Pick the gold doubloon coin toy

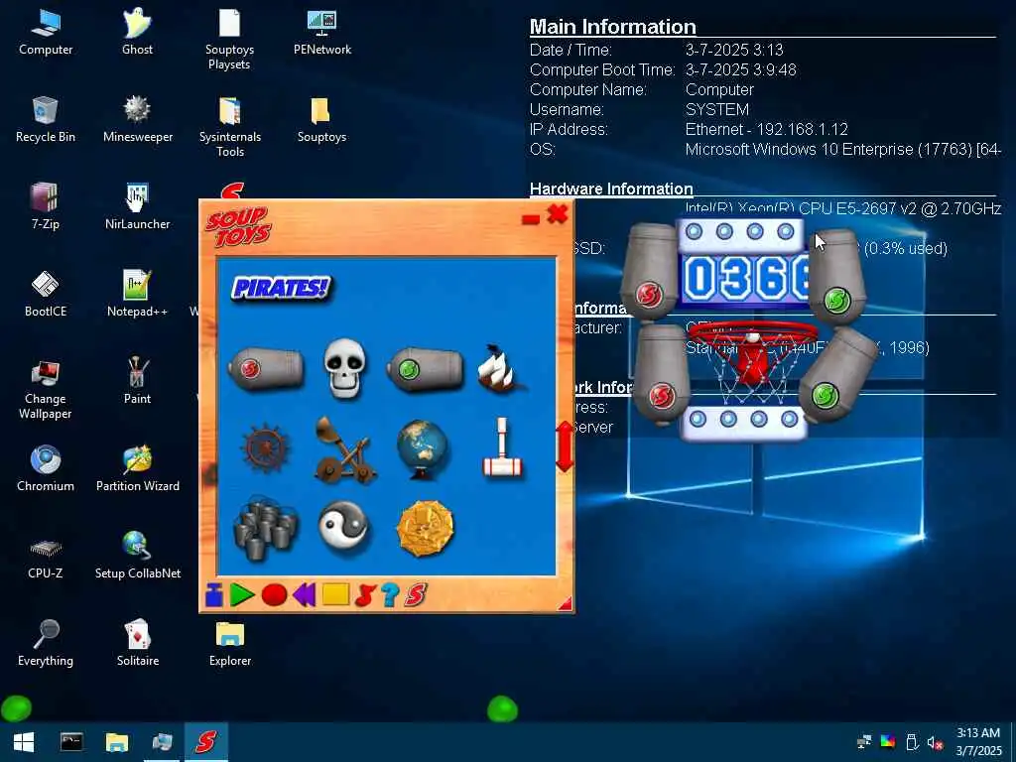(425, 528)
